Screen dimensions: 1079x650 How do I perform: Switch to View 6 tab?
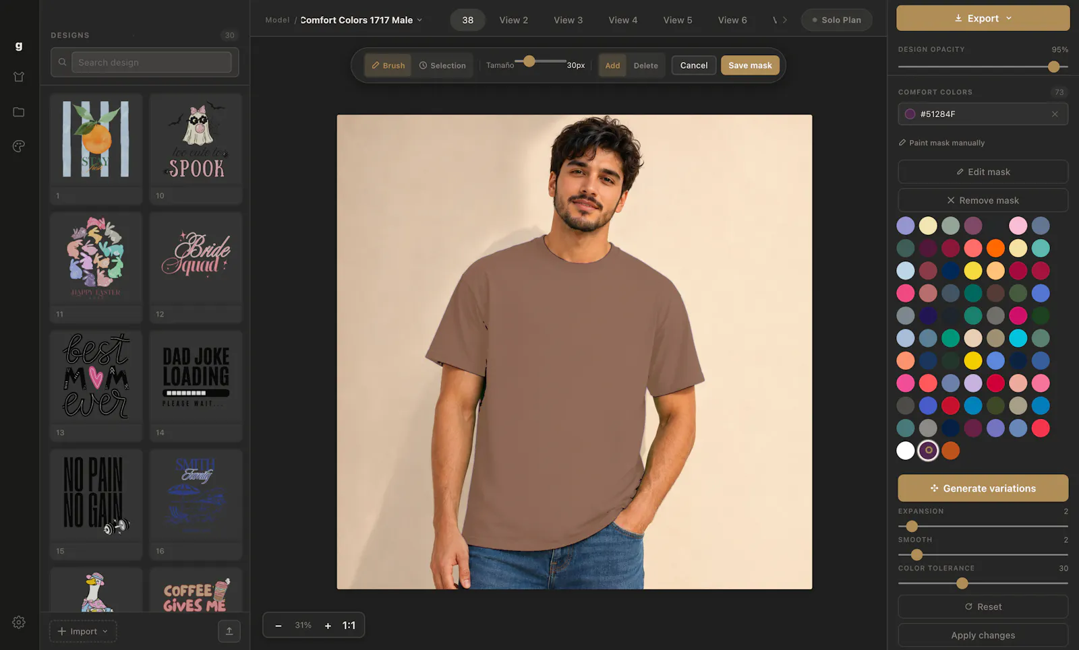click(x=732, y=20)
